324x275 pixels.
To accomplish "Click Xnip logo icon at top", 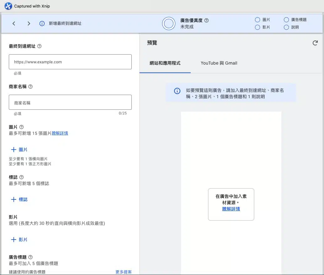I will (8, 6).
